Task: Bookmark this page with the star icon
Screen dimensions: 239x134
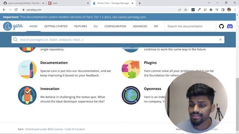Action: (186, 10)
